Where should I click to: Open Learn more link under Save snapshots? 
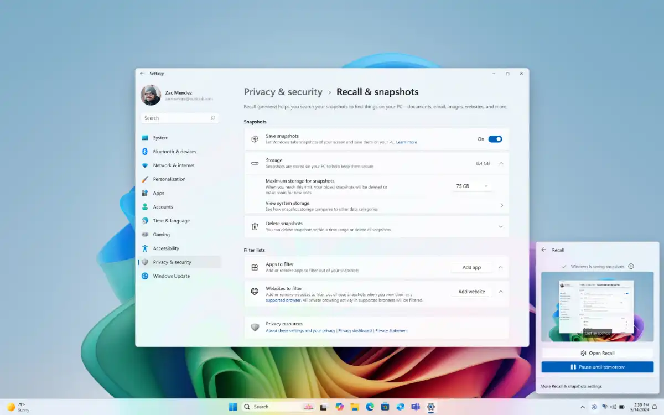(x=407, y=142)
